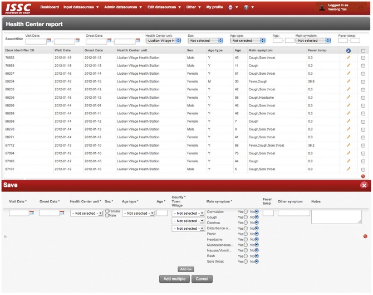The width and height of the screenshot is (373, 295).
Task: Click the Other symptom input field
Action: click(x=294, y=213)
